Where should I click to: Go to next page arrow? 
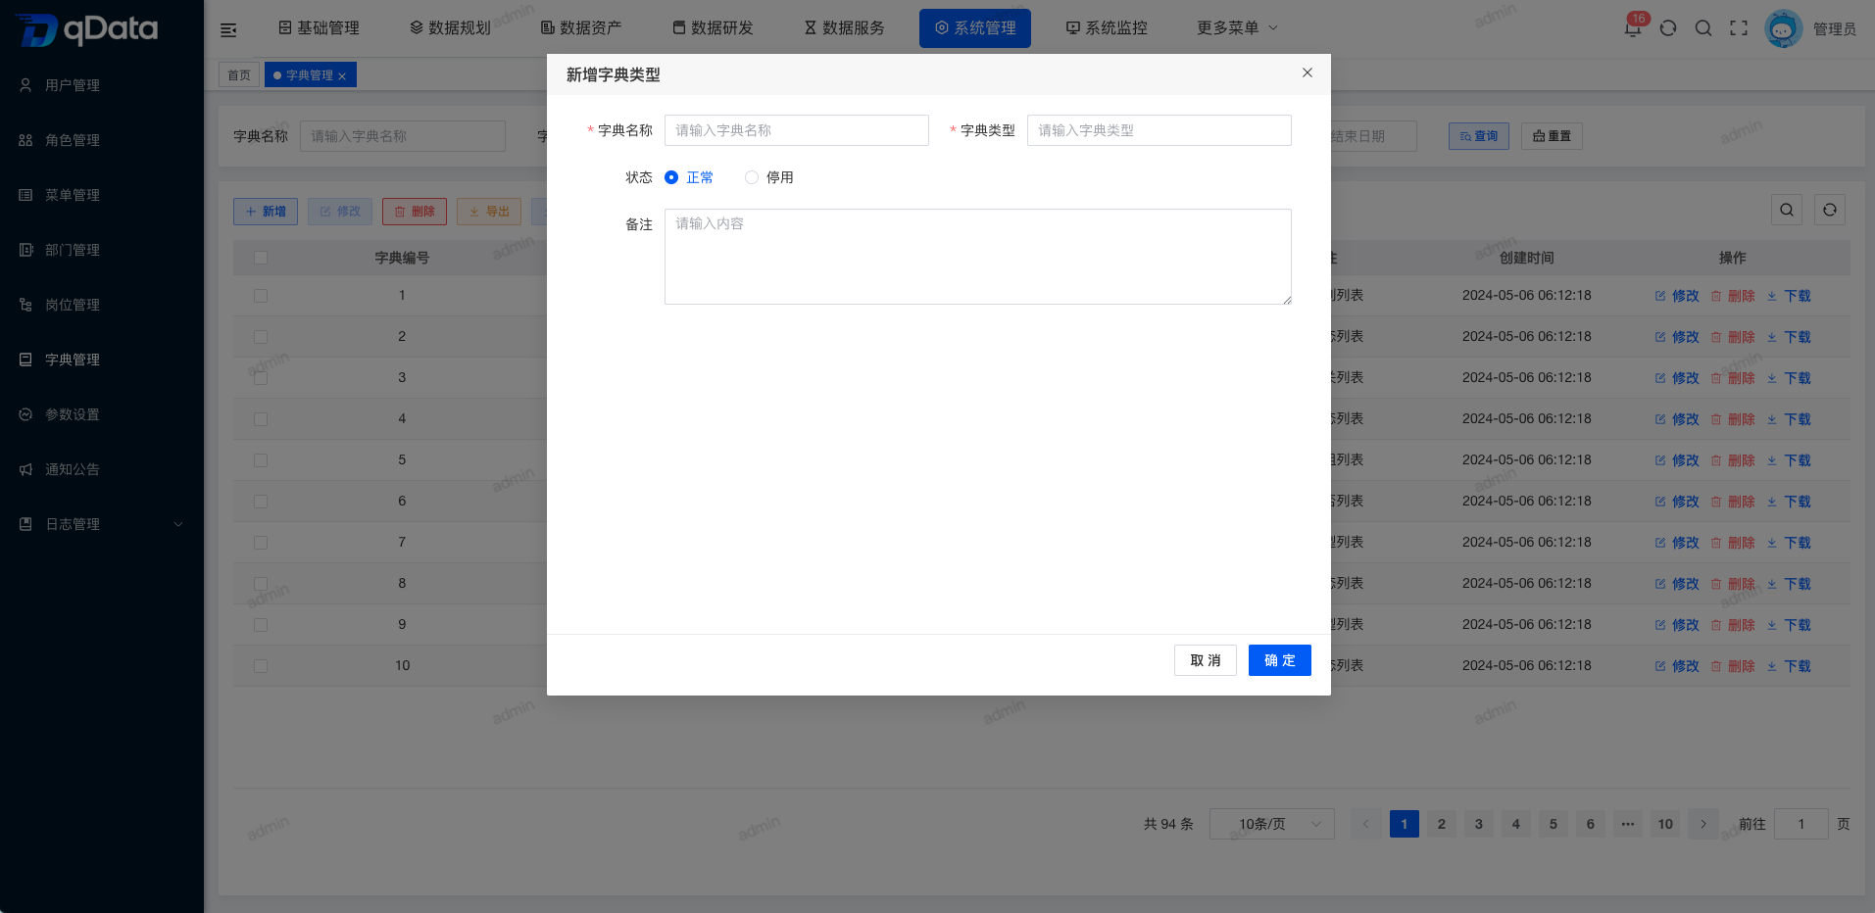1703,824
